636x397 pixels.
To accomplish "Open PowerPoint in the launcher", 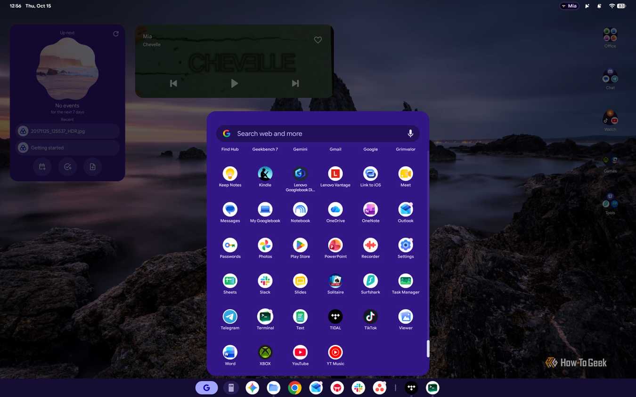I will click(x=335, y=245).
